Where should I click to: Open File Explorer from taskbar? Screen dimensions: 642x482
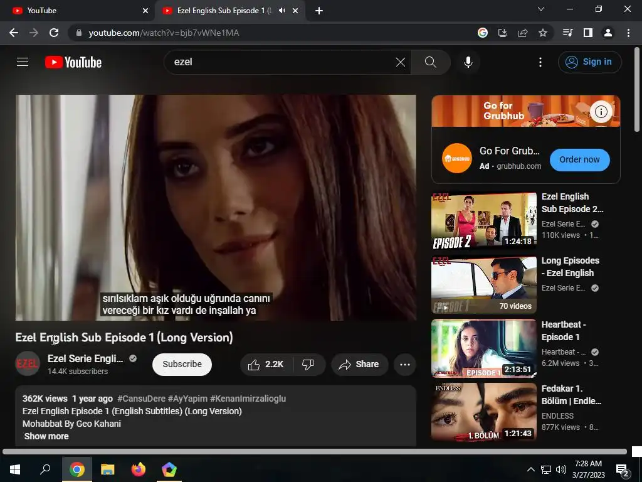108,469
